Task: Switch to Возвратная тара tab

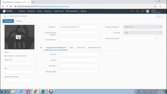Action: [94, 48]
